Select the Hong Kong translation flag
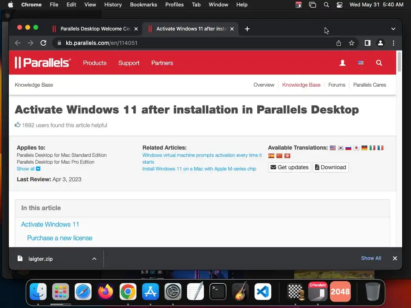 (287, 156)
